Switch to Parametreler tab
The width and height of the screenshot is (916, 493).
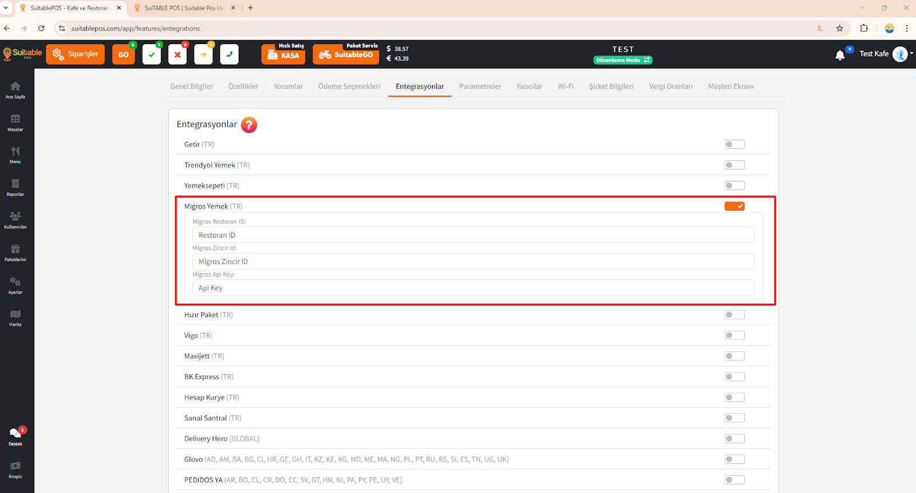(480, 86)
